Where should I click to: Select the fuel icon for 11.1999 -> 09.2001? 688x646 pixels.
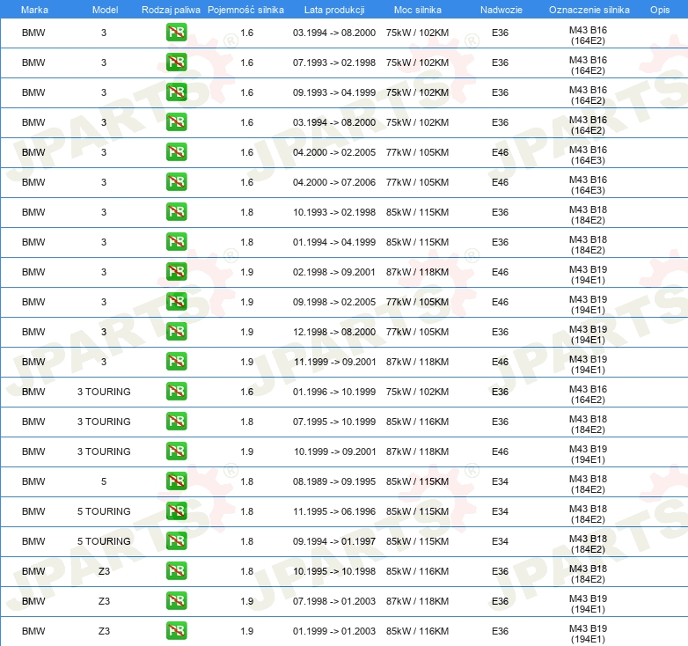[x=176, y=361]
